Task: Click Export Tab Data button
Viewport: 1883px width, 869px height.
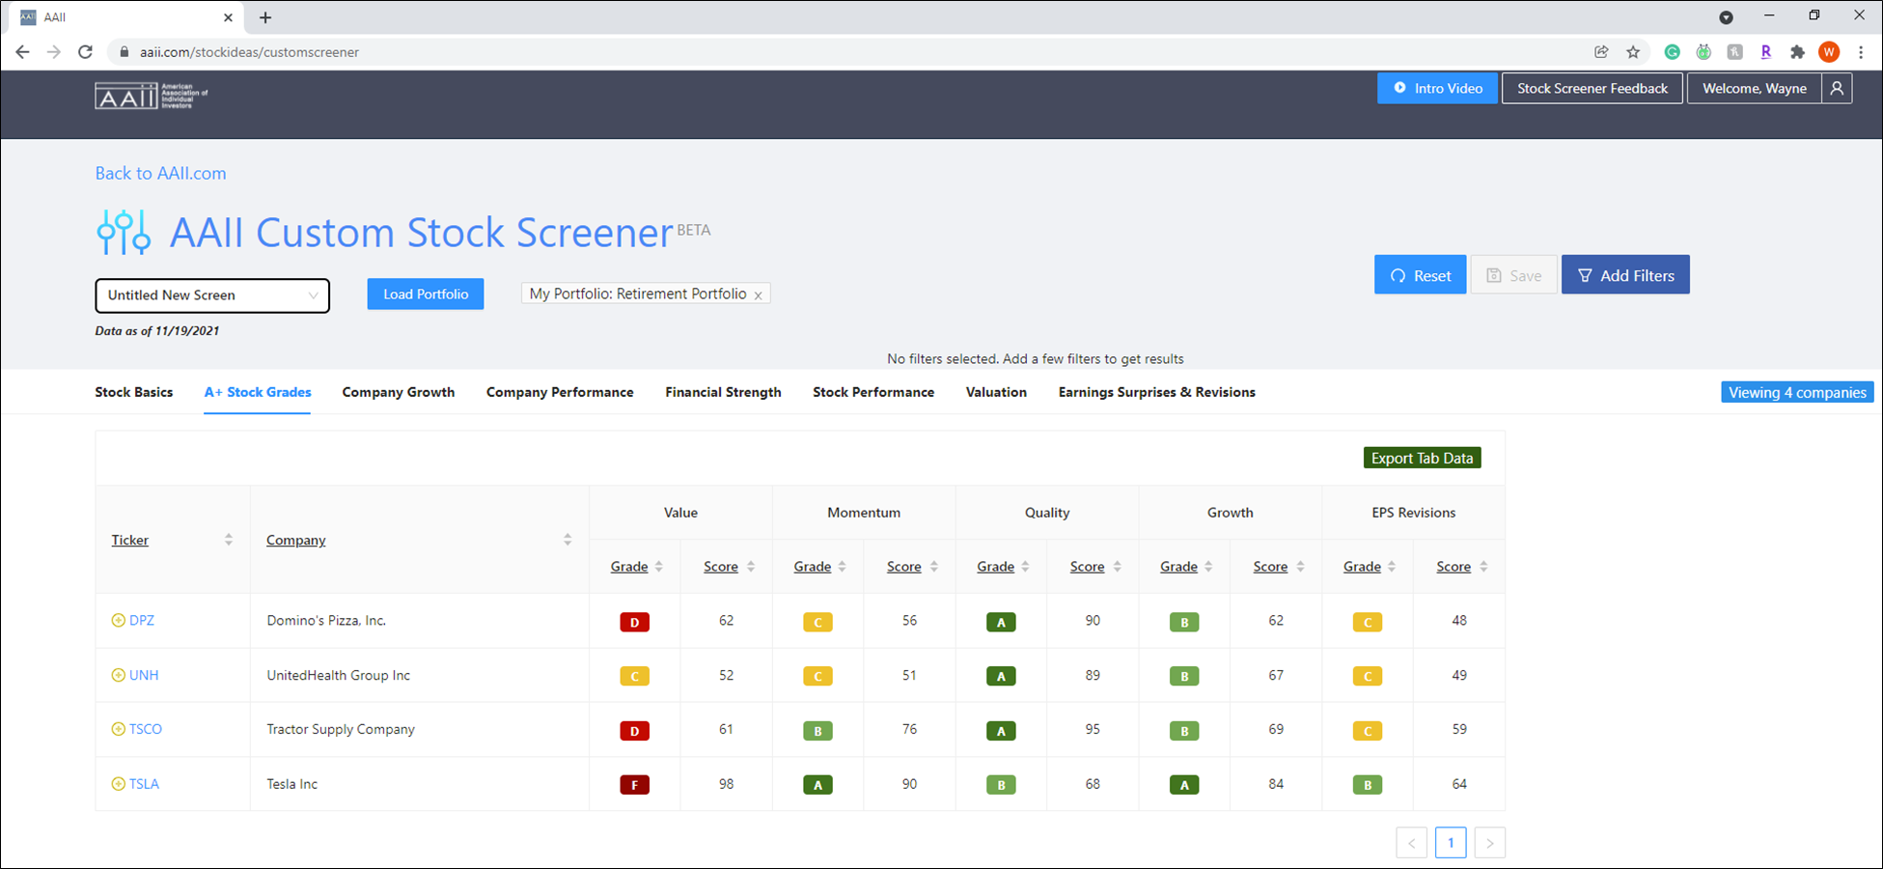Action: (x=1422, y=458)
